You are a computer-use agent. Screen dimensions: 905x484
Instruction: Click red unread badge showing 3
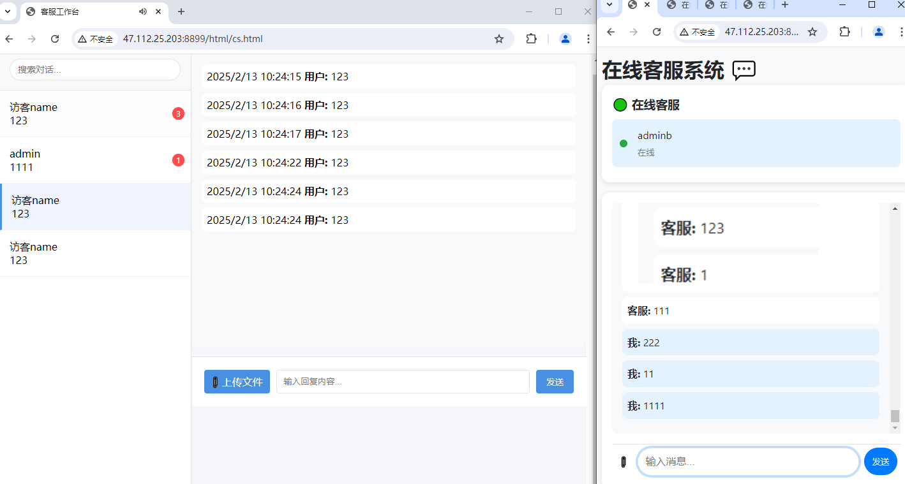pos(178,114)
